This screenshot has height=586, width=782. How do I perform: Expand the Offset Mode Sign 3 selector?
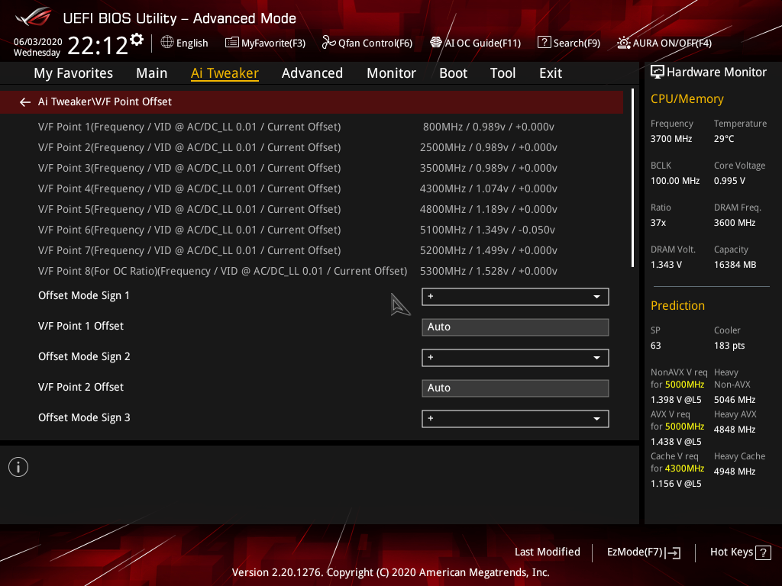(515, 418)
